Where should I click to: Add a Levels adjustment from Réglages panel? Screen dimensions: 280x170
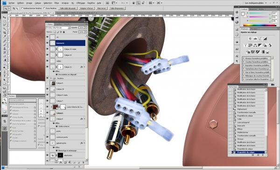255,39
